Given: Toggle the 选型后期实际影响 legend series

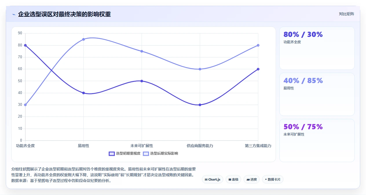Looking at the screenshot, I should click(x=161, y=153).
